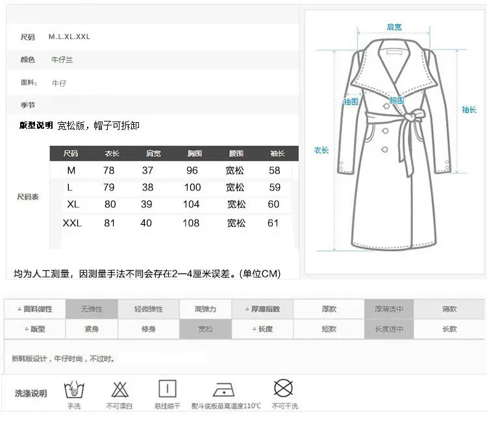
Task: Click the M row length value 78
Action: 108,170
